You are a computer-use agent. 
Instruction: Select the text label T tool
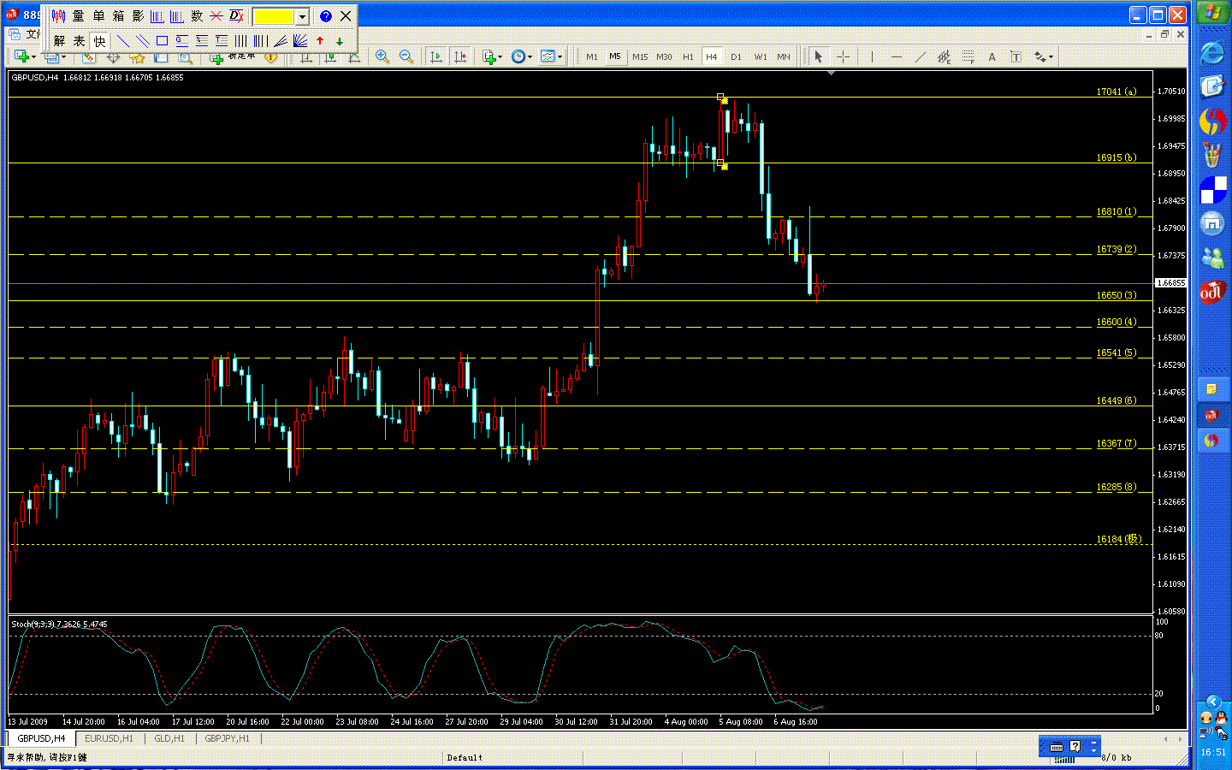pyautogui.click(x=1016, y=56)
